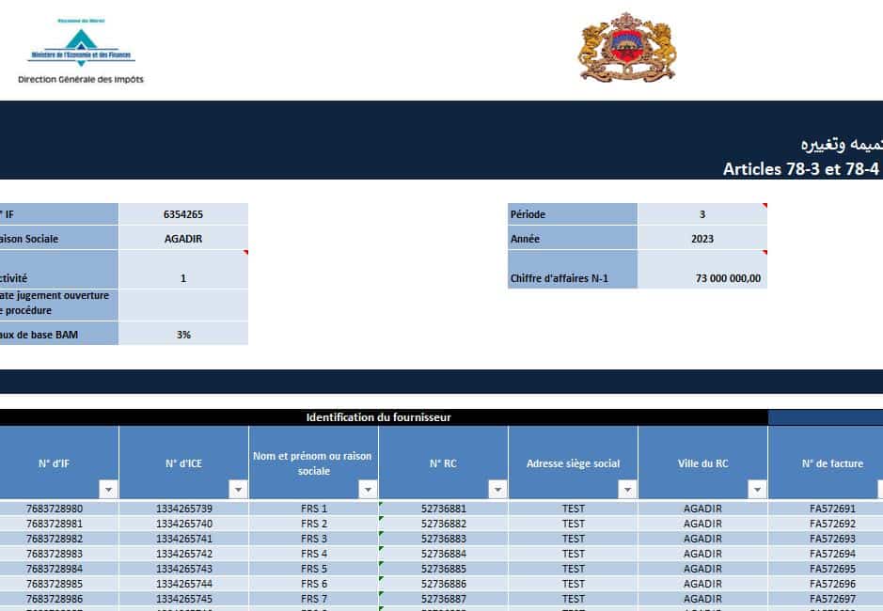Select supplier name cell FRS 2
Screen dimensions: 883x611
(x=313, y=524)
